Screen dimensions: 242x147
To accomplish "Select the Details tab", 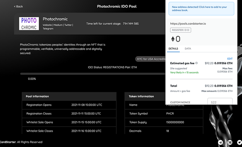I will point(173,49).
